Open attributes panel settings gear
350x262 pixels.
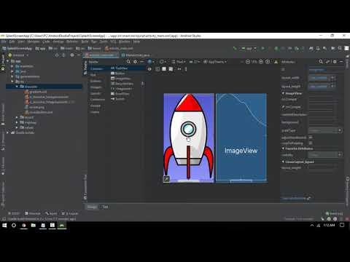coord(335,62)
